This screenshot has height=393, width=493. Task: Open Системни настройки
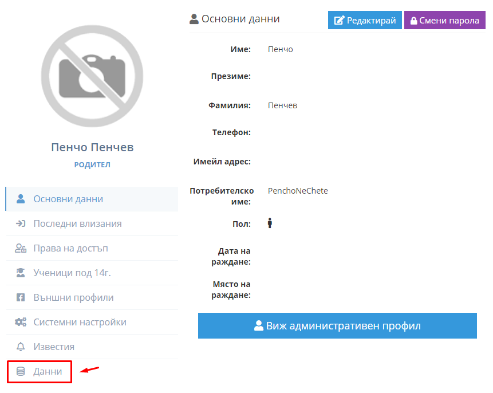(x=92, y=322)
